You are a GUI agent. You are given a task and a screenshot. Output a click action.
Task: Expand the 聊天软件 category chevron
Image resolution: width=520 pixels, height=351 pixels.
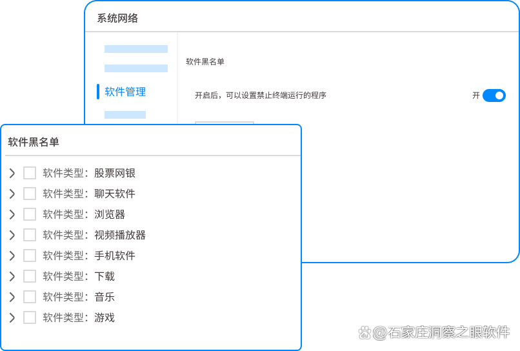coord(12,194)
